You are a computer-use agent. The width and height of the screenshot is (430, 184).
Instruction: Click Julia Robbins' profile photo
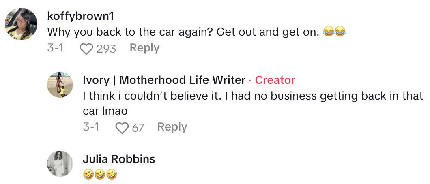(60, 164)
